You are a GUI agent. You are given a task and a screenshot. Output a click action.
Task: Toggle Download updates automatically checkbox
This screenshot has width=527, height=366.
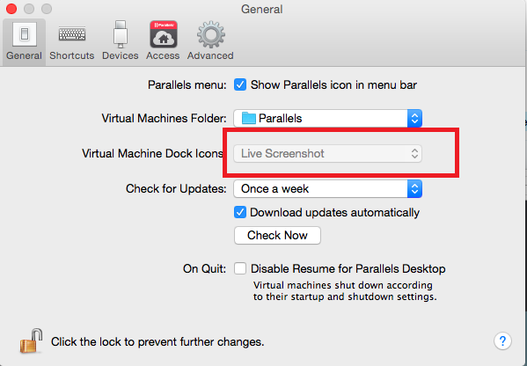tap(240, 212)
